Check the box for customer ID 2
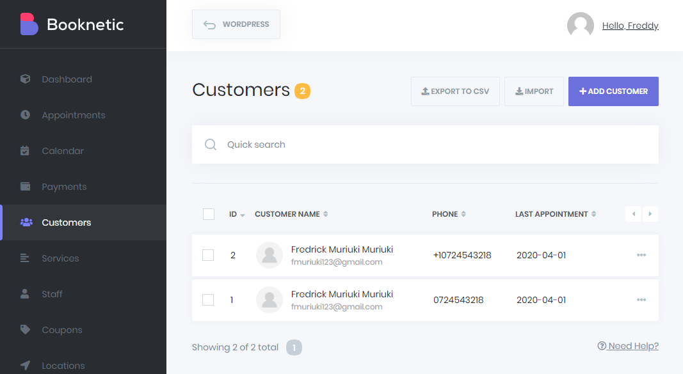This screenshot has width=683, height=374. (208, 255)
